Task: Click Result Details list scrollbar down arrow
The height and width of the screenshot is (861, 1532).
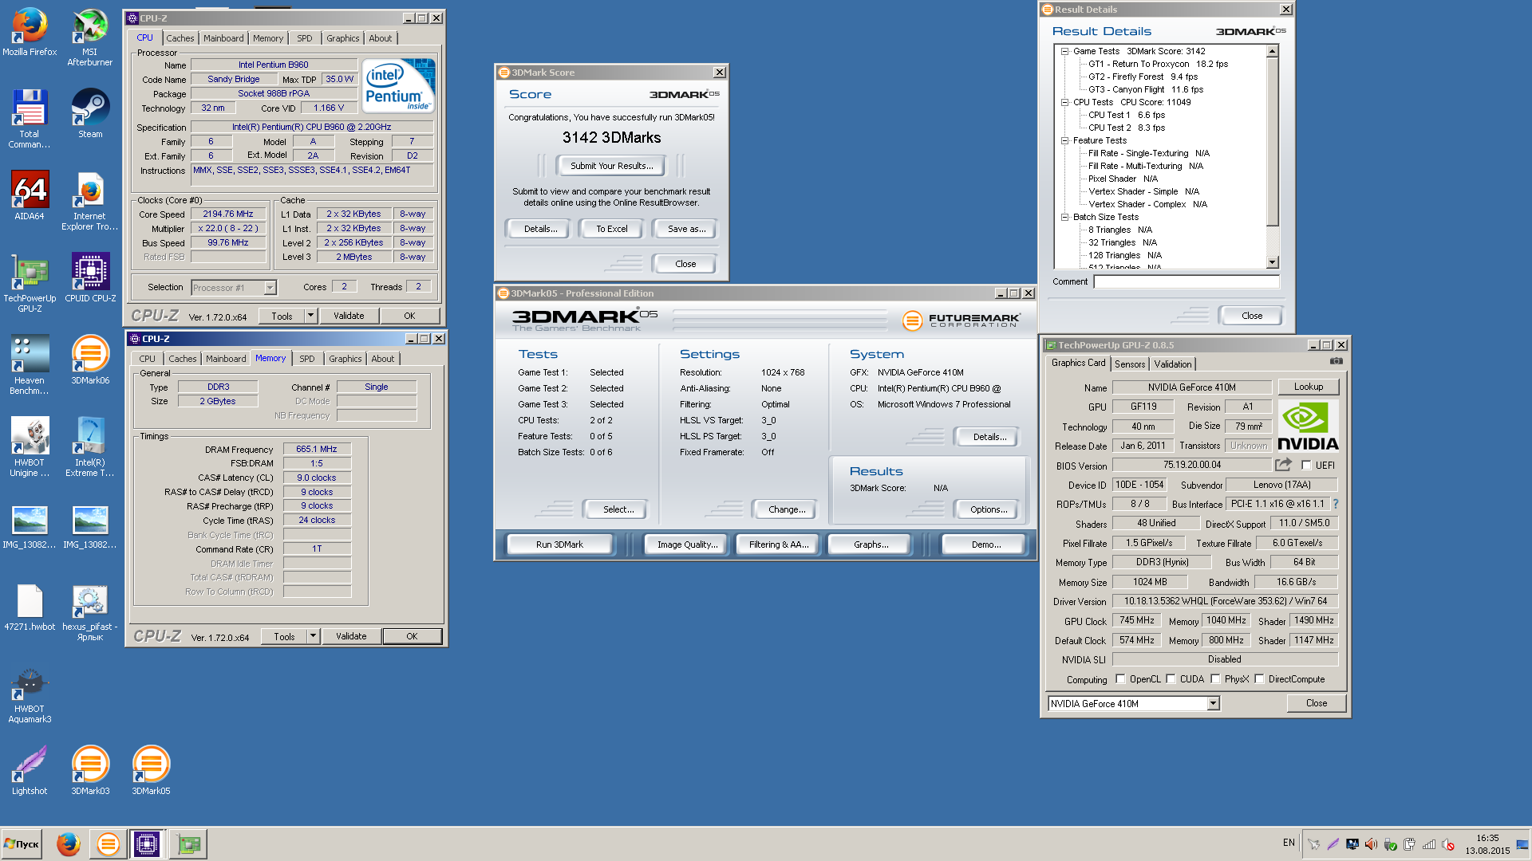Action: click(x=1273, y=262)
